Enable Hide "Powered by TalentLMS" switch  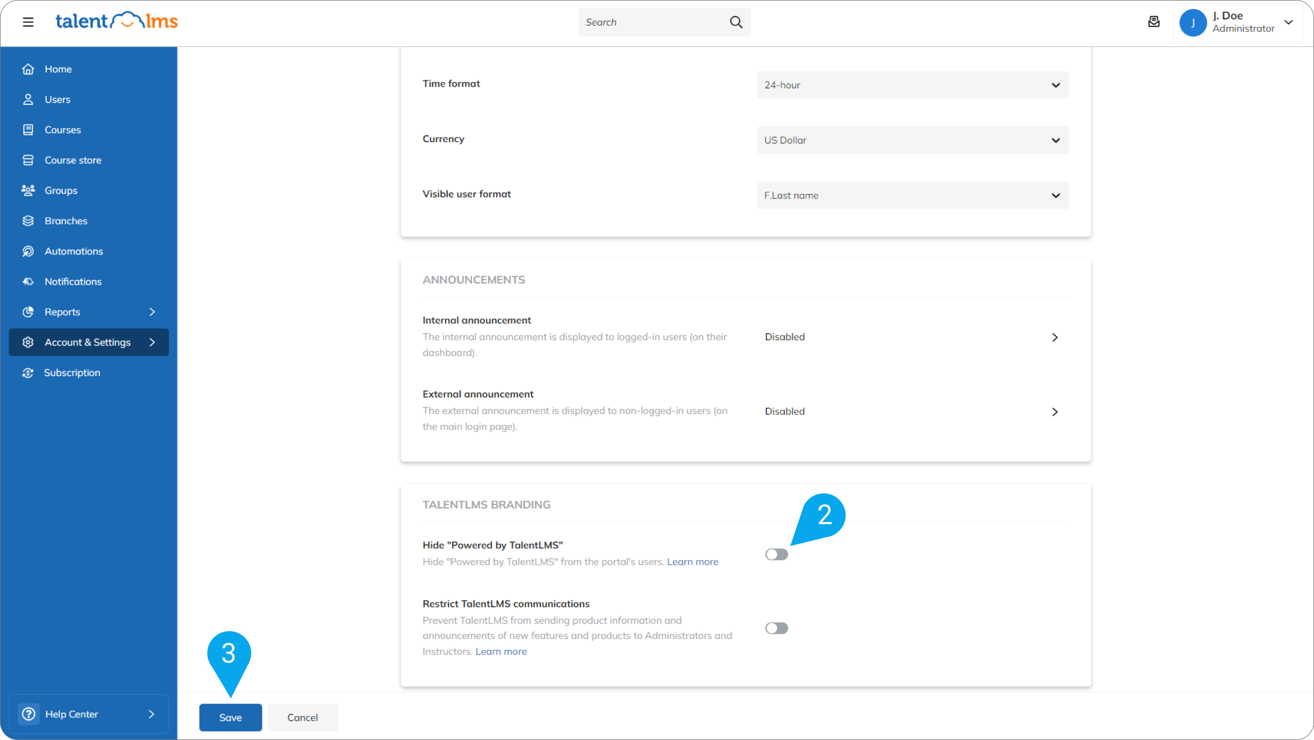pyautogui.click(x=776, y=554)
